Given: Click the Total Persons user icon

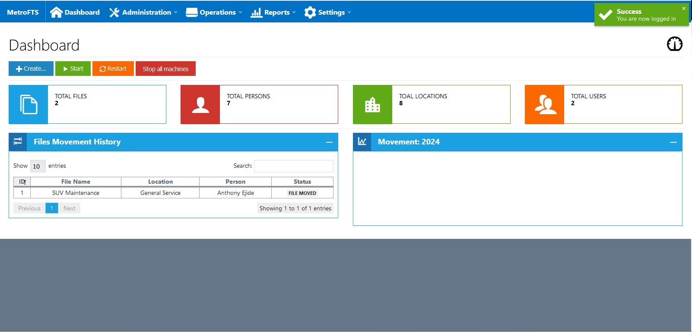Looking at the screenshot, I should (x=200, y=104).
